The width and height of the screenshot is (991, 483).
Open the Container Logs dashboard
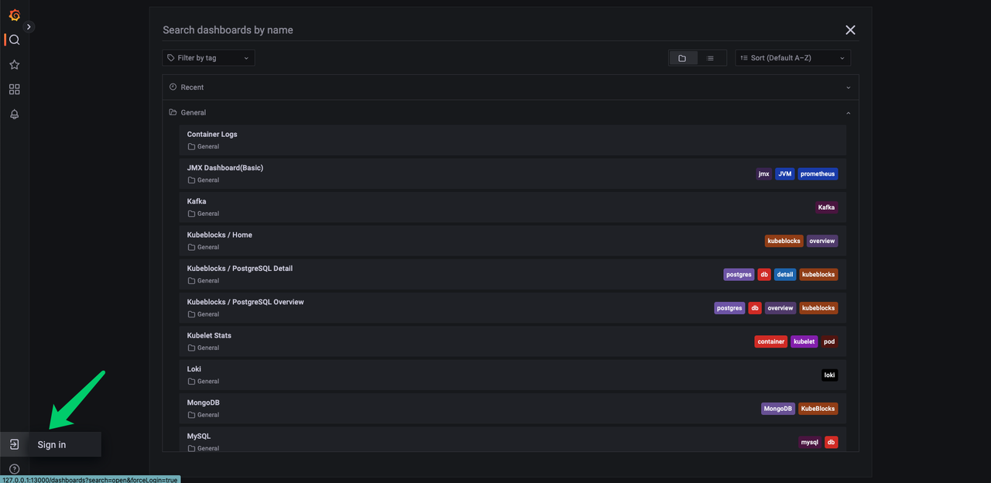(x=513, y=140)
